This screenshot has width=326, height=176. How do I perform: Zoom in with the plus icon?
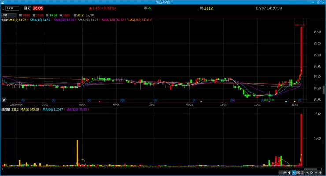320,172
